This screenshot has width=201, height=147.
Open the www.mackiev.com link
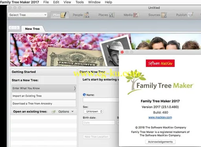click(160, 117)
